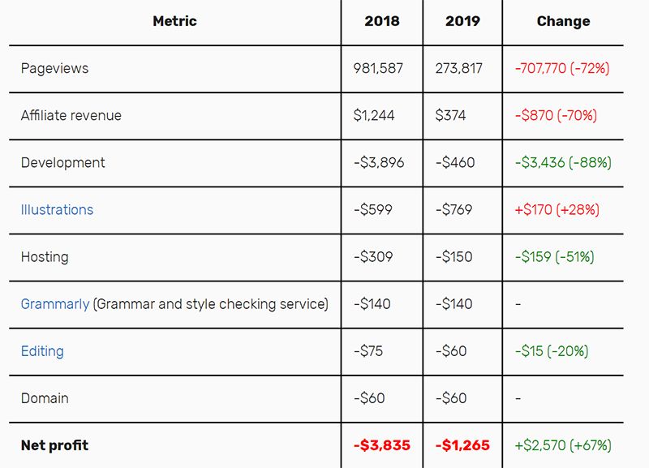The width and height of the screenshot is (649, 468).
Task: Click the Pageviews row label
Action: [54, 69]
